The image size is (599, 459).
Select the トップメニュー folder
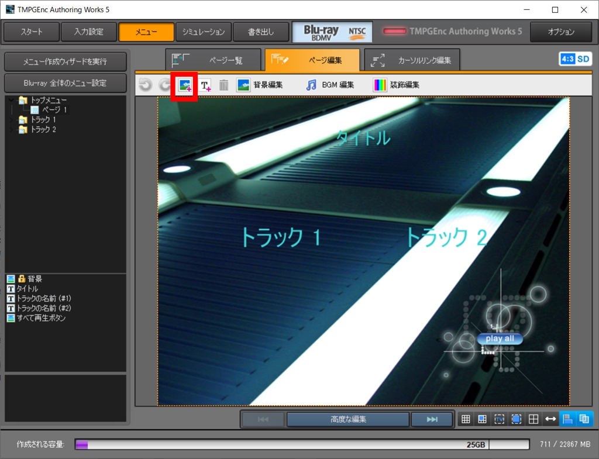point(43,100)
